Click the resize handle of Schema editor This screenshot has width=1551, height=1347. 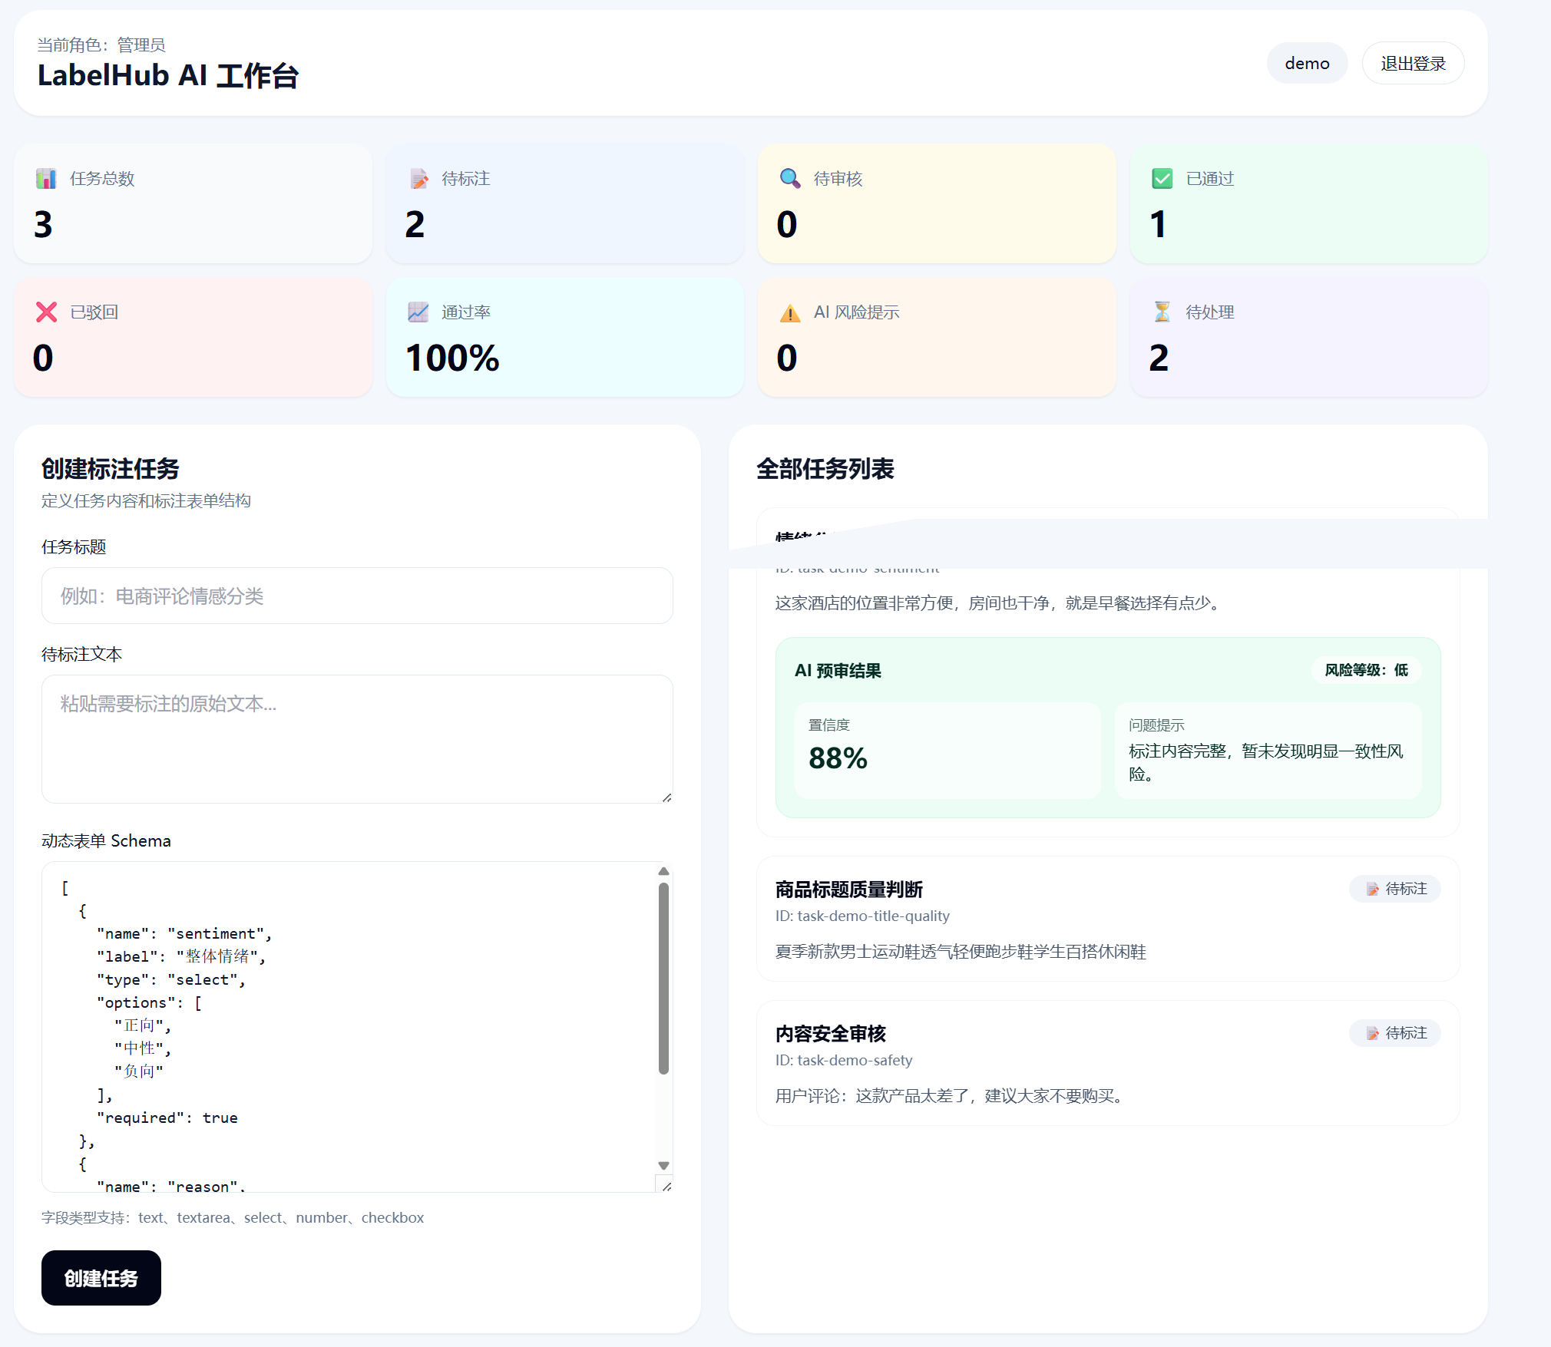click(x=666, y=1186)
